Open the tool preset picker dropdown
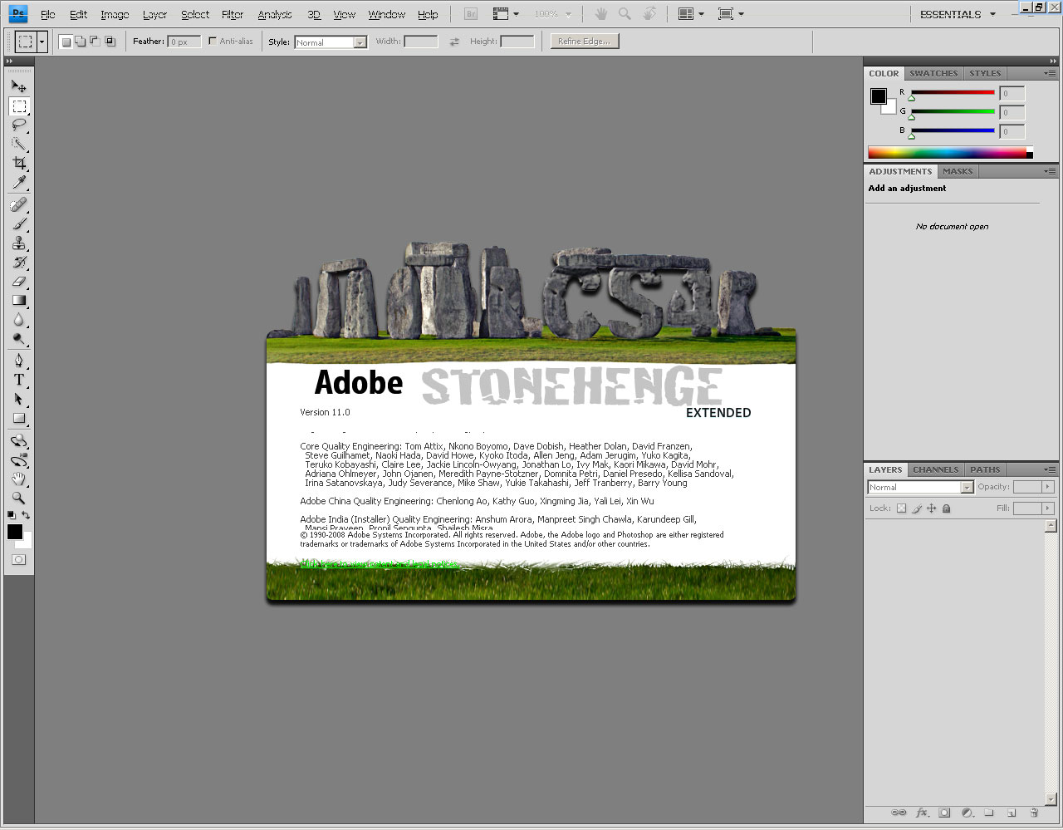 (x=42, y=42)
